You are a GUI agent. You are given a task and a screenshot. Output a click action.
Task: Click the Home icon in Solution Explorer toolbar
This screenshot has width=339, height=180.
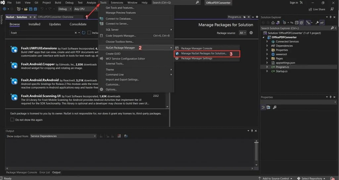[273, 23]
